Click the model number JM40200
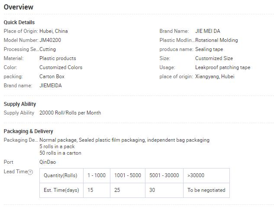The width and height of the screenshot is (274, 210). pyautogui.click(x=50, y=40)
